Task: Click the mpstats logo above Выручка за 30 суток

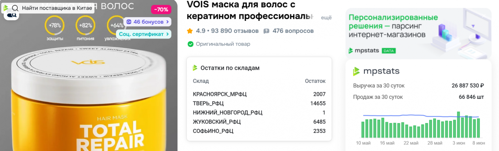Action: (356, 71)
